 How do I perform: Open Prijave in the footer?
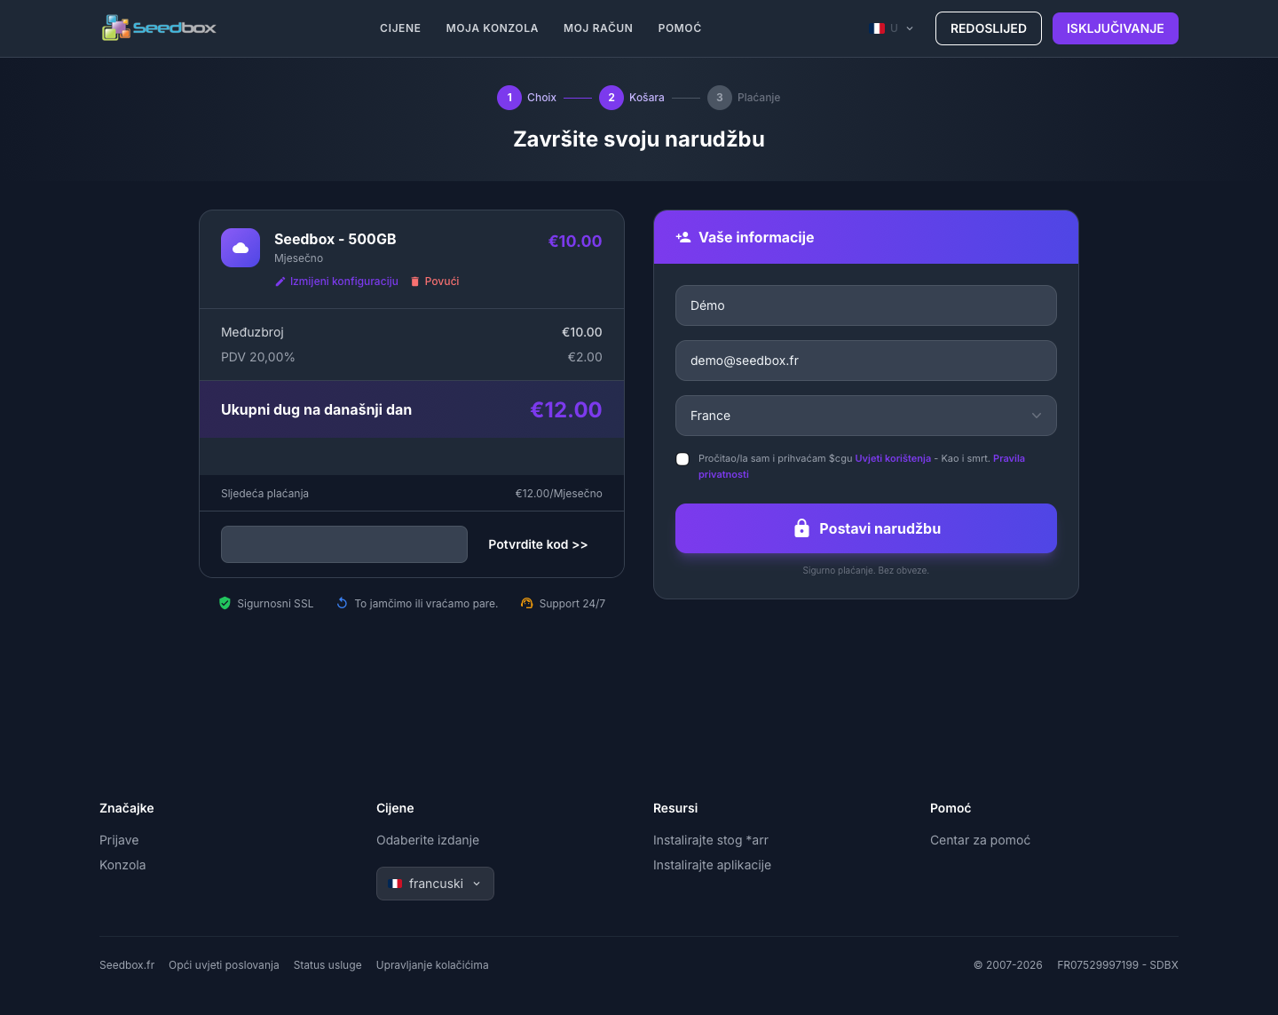(119, 840)
